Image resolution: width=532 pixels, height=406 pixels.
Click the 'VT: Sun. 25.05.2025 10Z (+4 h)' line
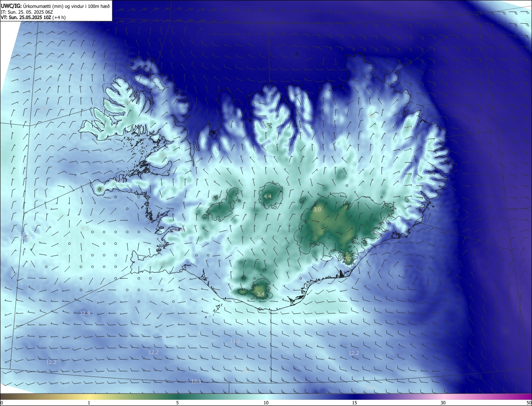coord(33,17)
